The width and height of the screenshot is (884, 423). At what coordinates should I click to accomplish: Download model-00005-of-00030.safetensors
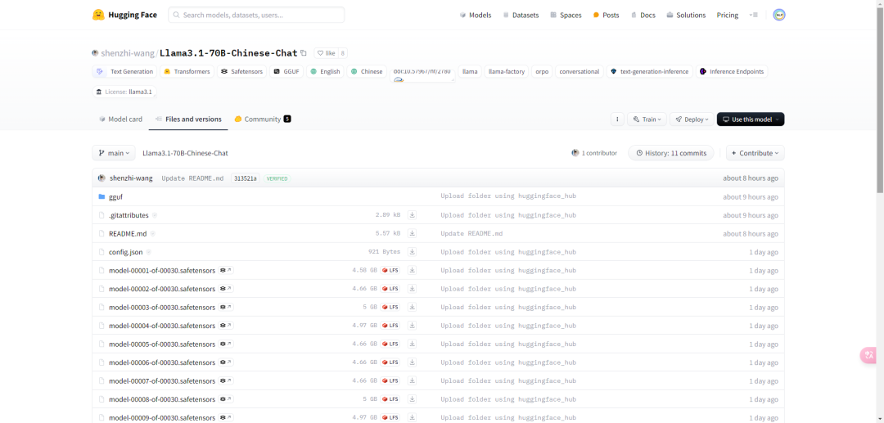pos(412,344)
